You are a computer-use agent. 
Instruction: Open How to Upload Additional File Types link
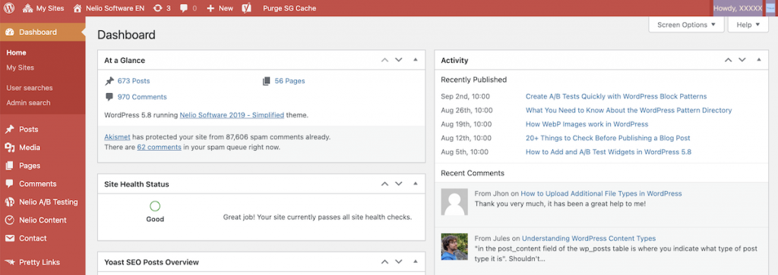[x=602, y=193]
